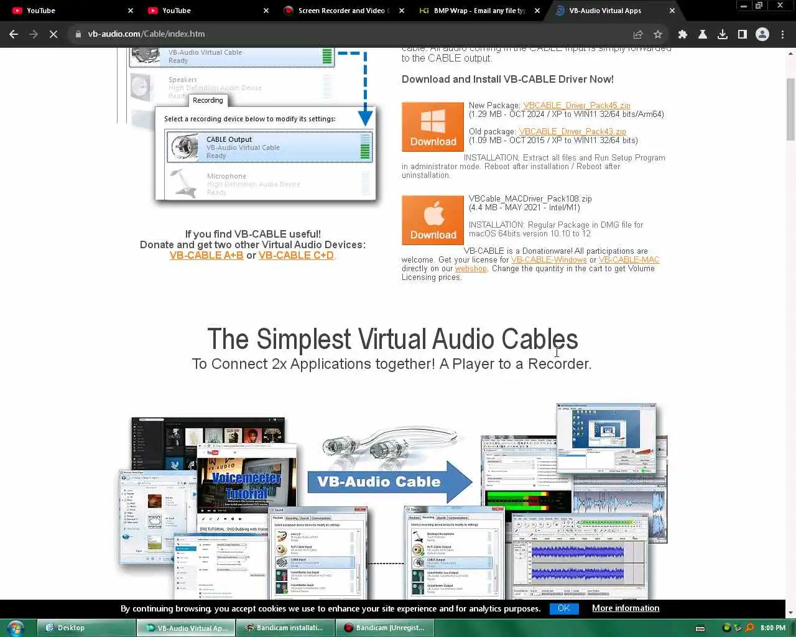796x637 pixels.
Task: Click the page vertical scrollbar thumb
Action: point(790,109)
